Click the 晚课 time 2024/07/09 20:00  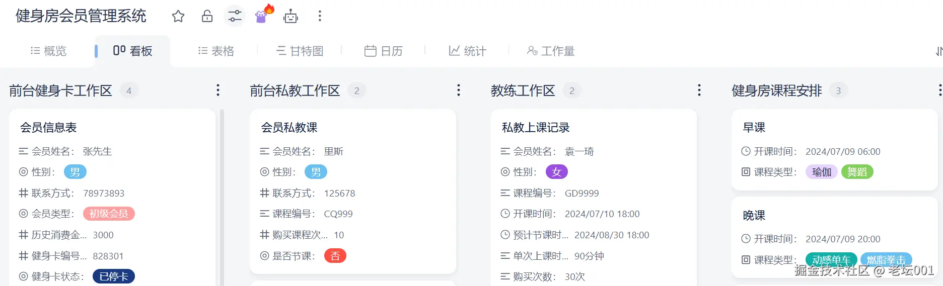[x=843, y=239]
